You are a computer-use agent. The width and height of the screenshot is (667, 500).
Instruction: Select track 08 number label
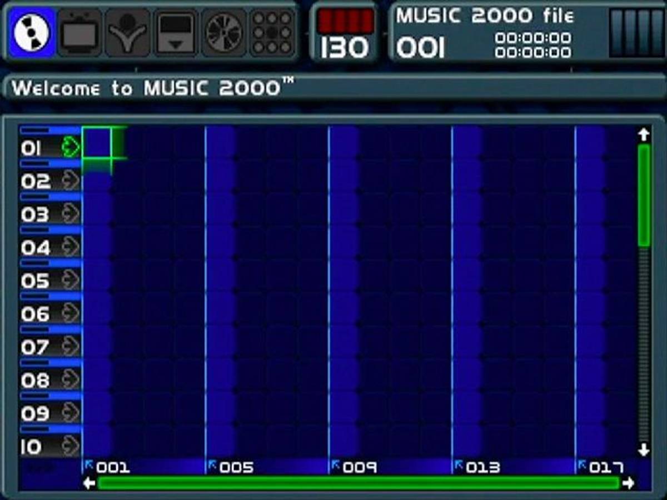[36, 381]
